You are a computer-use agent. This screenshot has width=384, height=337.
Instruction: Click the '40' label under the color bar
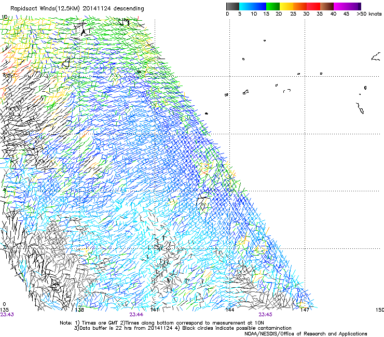(333, 14)
